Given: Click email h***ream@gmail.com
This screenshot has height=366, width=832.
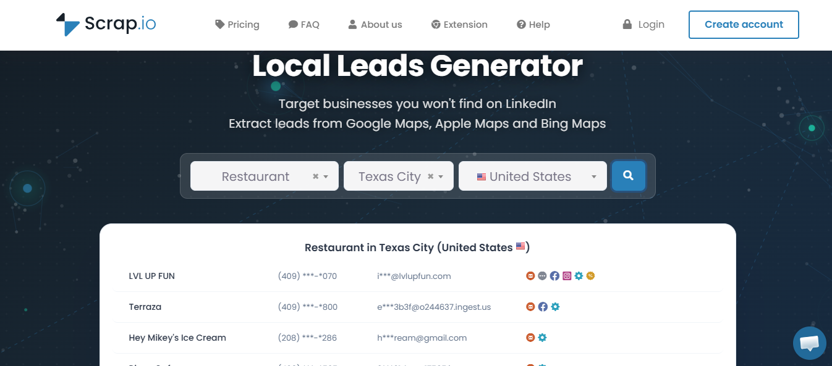Looking at the screenshot, I should click(422, 338).
